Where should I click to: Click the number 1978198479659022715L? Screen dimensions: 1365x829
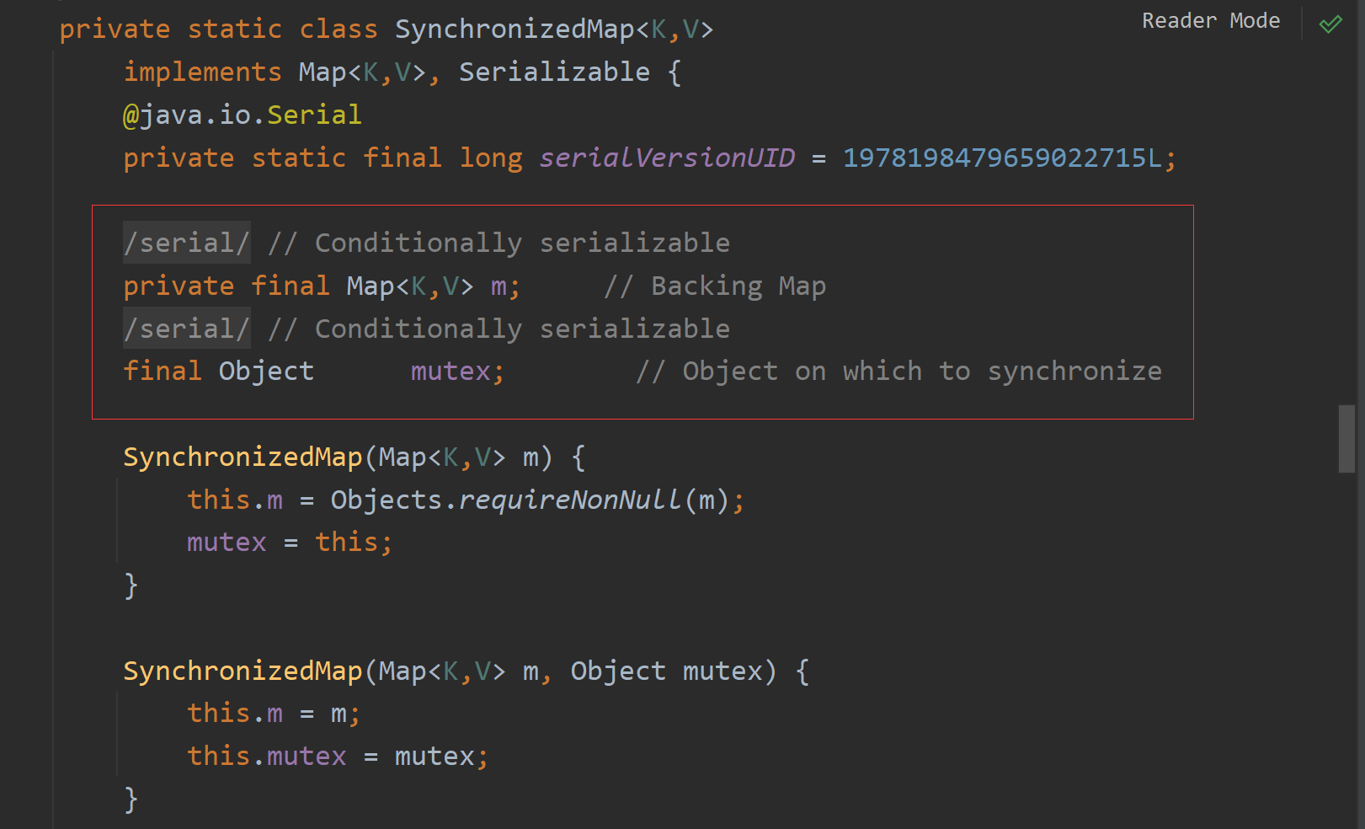click(x=1002, y=158)
